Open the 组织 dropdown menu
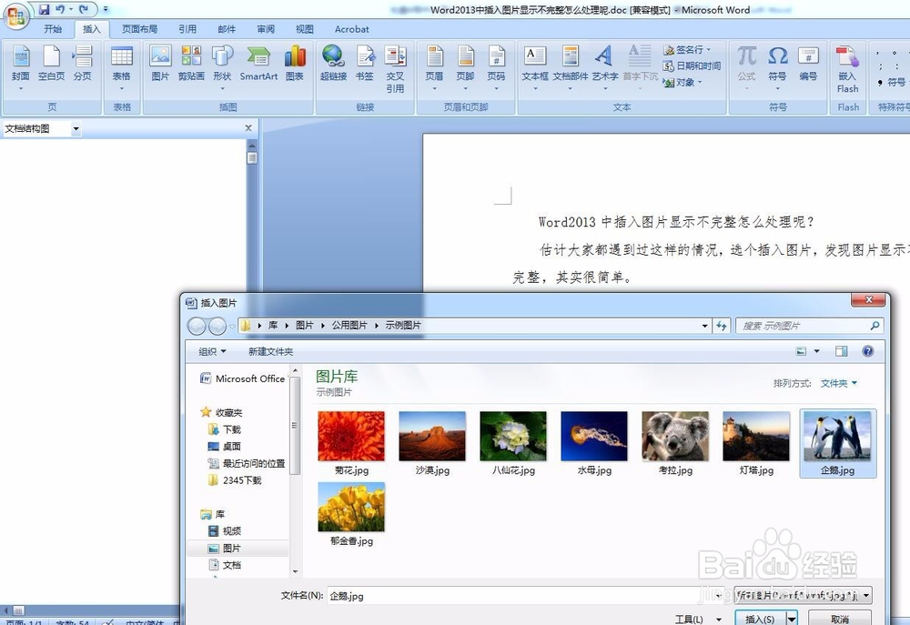This screenshot has width=910, height=625. click(x=210, y=351)
